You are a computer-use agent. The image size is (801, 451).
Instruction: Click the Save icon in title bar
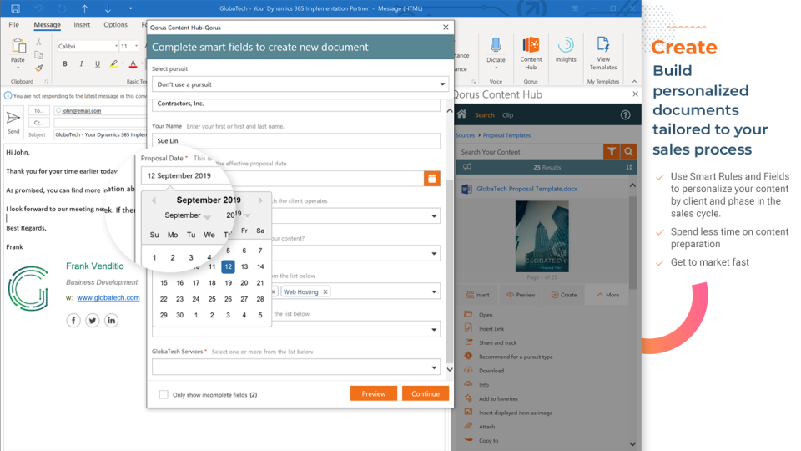click(x=15, y=8)
